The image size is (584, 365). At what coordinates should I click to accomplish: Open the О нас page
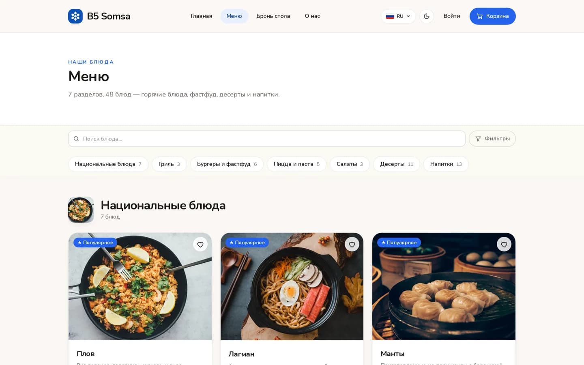pyautogui.click(x=312, y=16)
